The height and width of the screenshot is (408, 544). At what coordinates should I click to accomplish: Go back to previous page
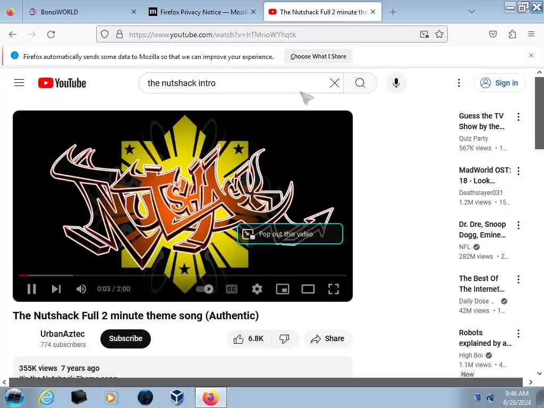(x=13, y=35)
